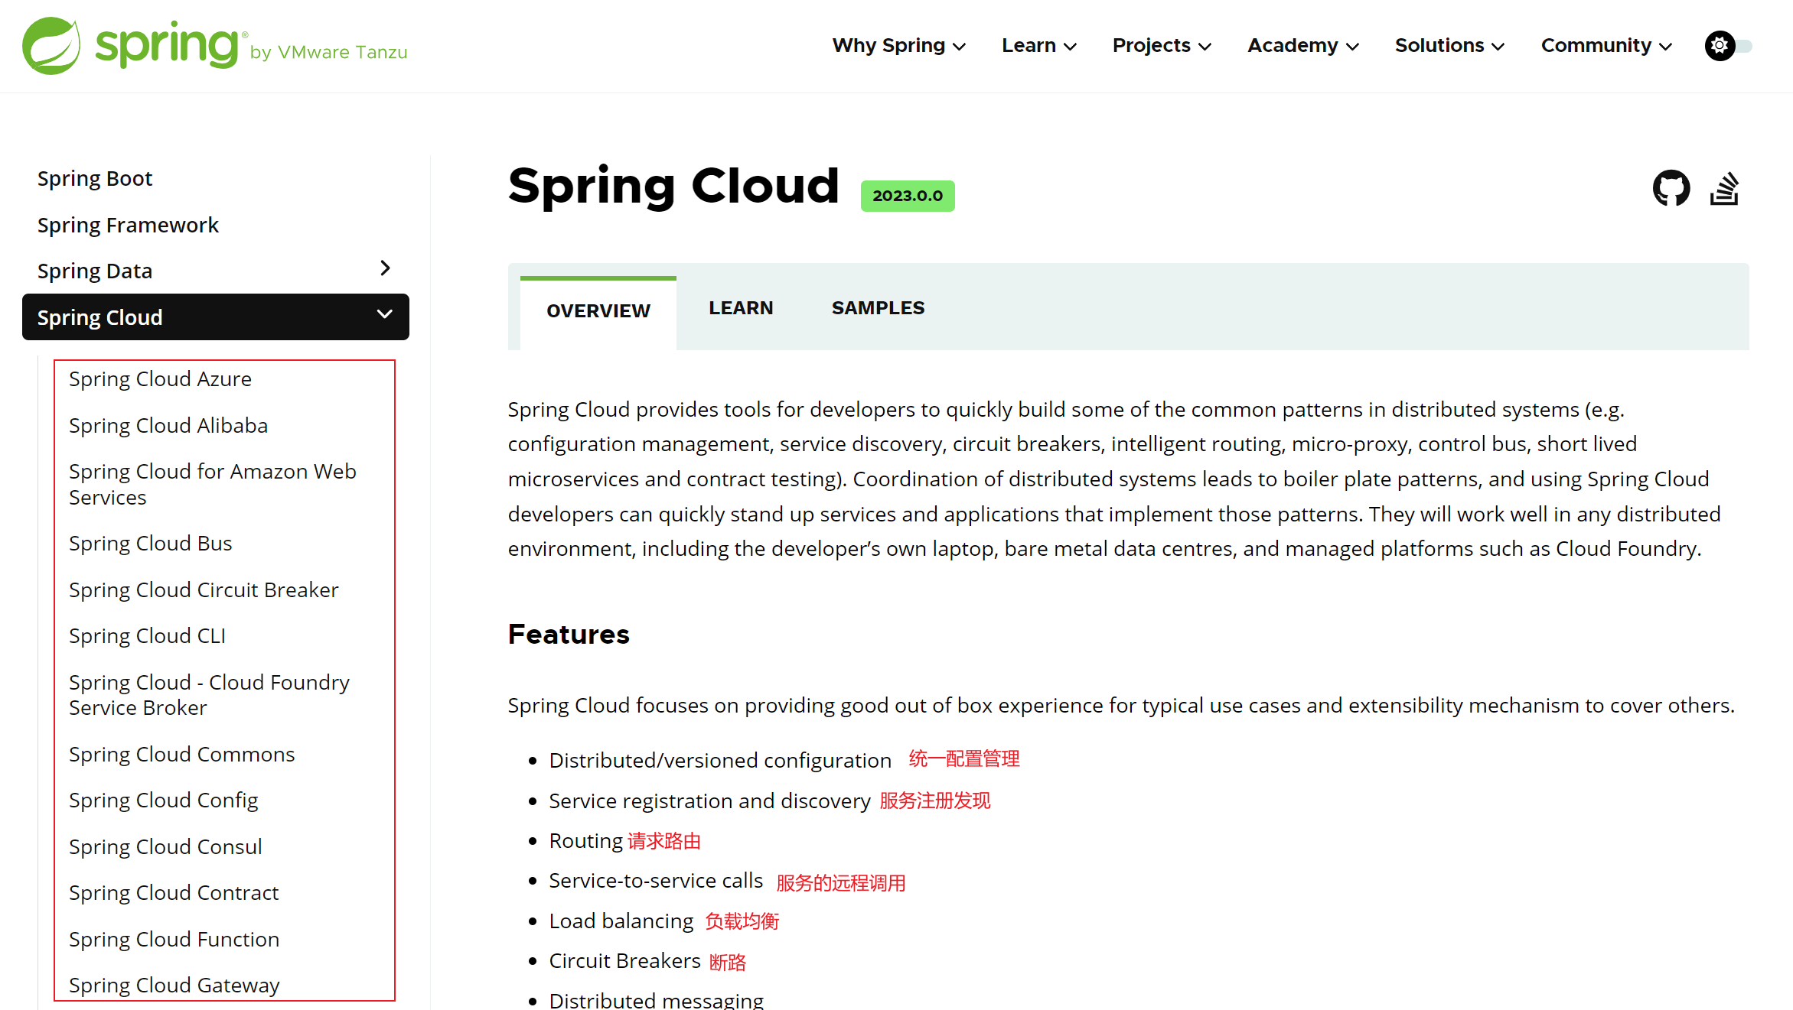Click 'Load balancing' bullet text
Image resolution: width=1793 pixels, height=1010 pixels.
tap(621, 921)
